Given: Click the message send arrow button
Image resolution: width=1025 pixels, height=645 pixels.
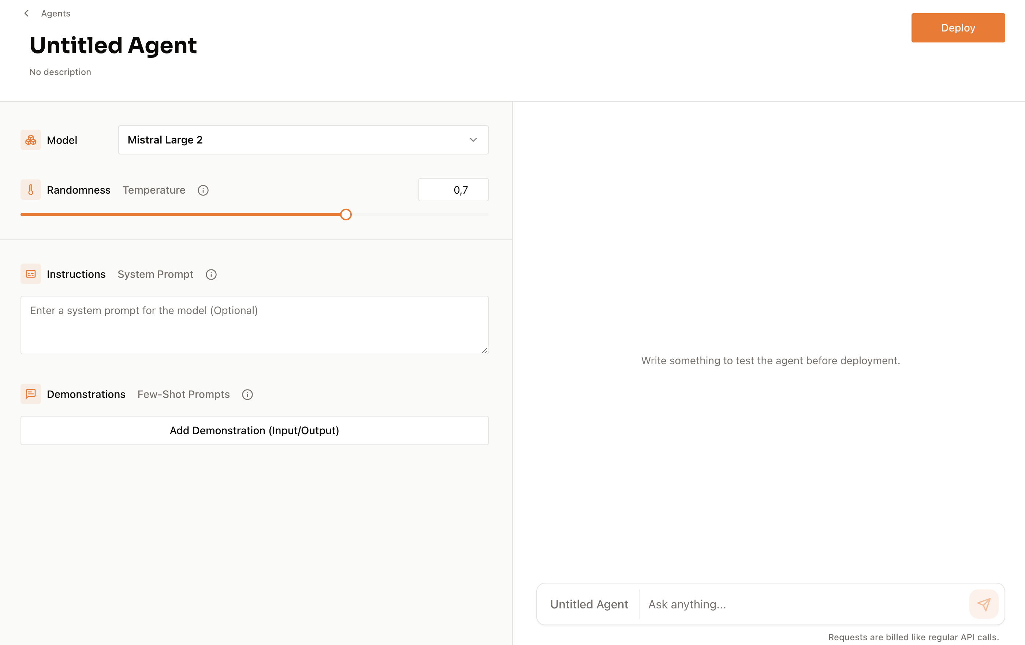Looking at the screenshot, I should 984,604.
